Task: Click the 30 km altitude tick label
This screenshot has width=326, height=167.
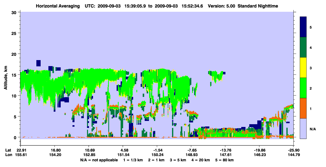Action: click(x=15, y=12)
